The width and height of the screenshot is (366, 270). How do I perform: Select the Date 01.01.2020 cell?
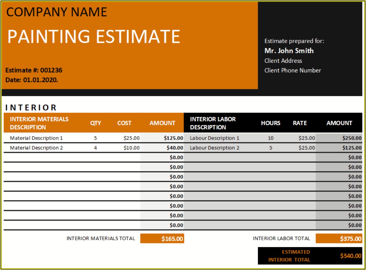tap(32, 80)
